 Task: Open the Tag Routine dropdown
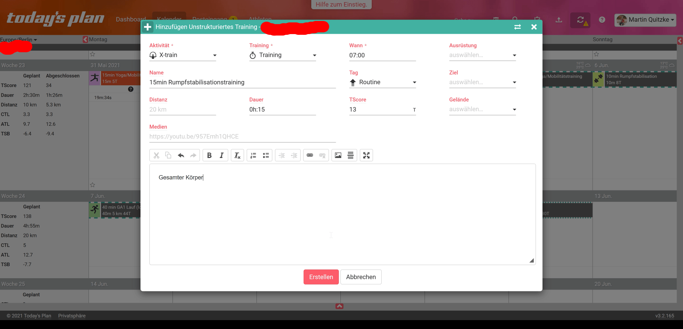click(382, 82)
